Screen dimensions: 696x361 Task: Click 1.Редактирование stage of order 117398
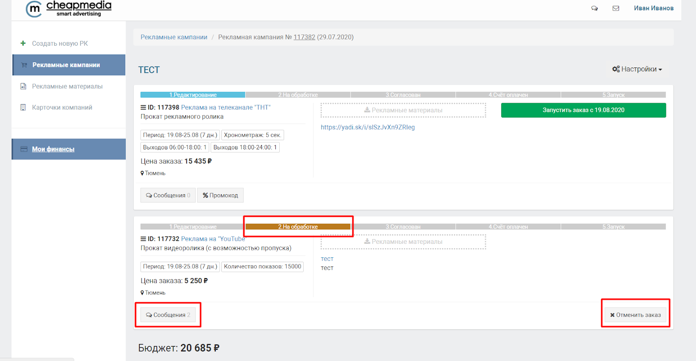pyautogui.click(x=193, y=95)
